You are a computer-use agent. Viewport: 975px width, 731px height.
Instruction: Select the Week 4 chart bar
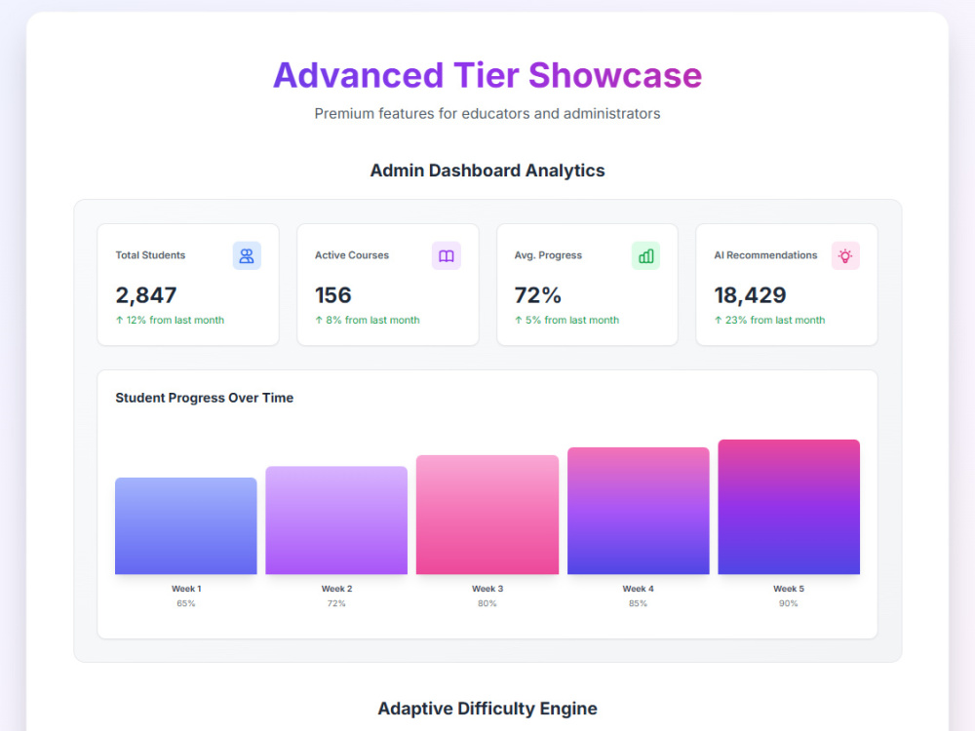pos(638,511)
